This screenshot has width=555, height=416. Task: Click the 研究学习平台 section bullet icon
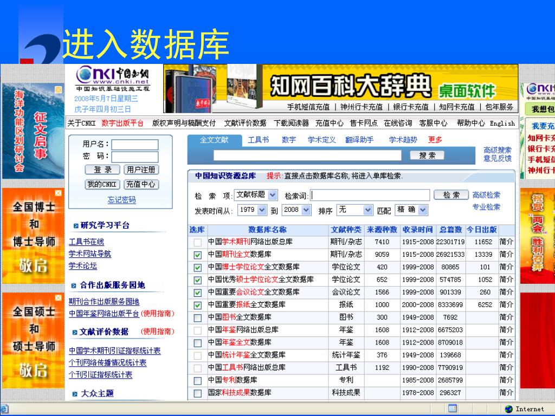[75, 226]
